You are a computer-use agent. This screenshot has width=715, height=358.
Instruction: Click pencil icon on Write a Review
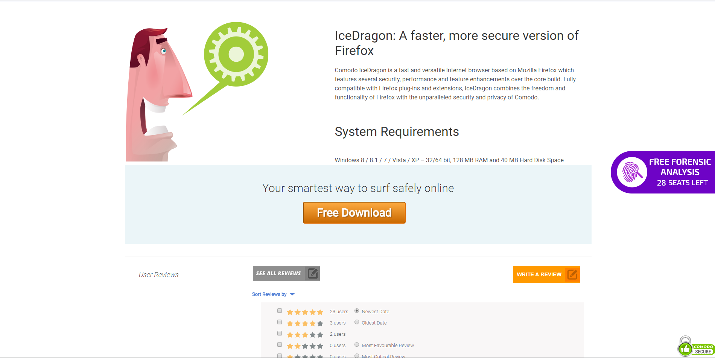tap(572, 274)
